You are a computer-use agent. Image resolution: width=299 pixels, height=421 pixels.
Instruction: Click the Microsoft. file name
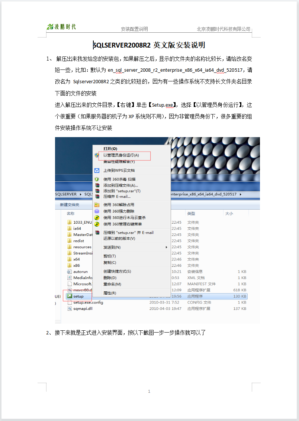pos(83,284)
